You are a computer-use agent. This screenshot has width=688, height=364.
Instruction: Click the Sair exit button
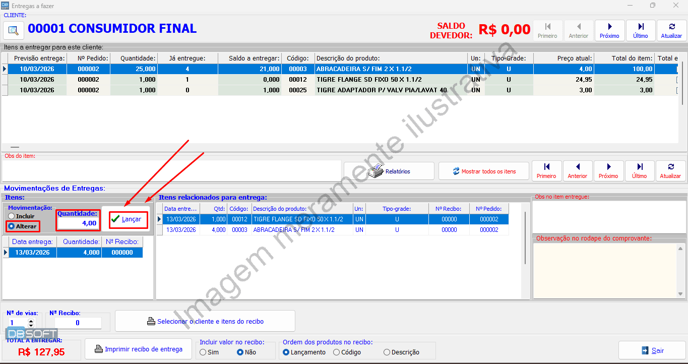tap(652, 350)
